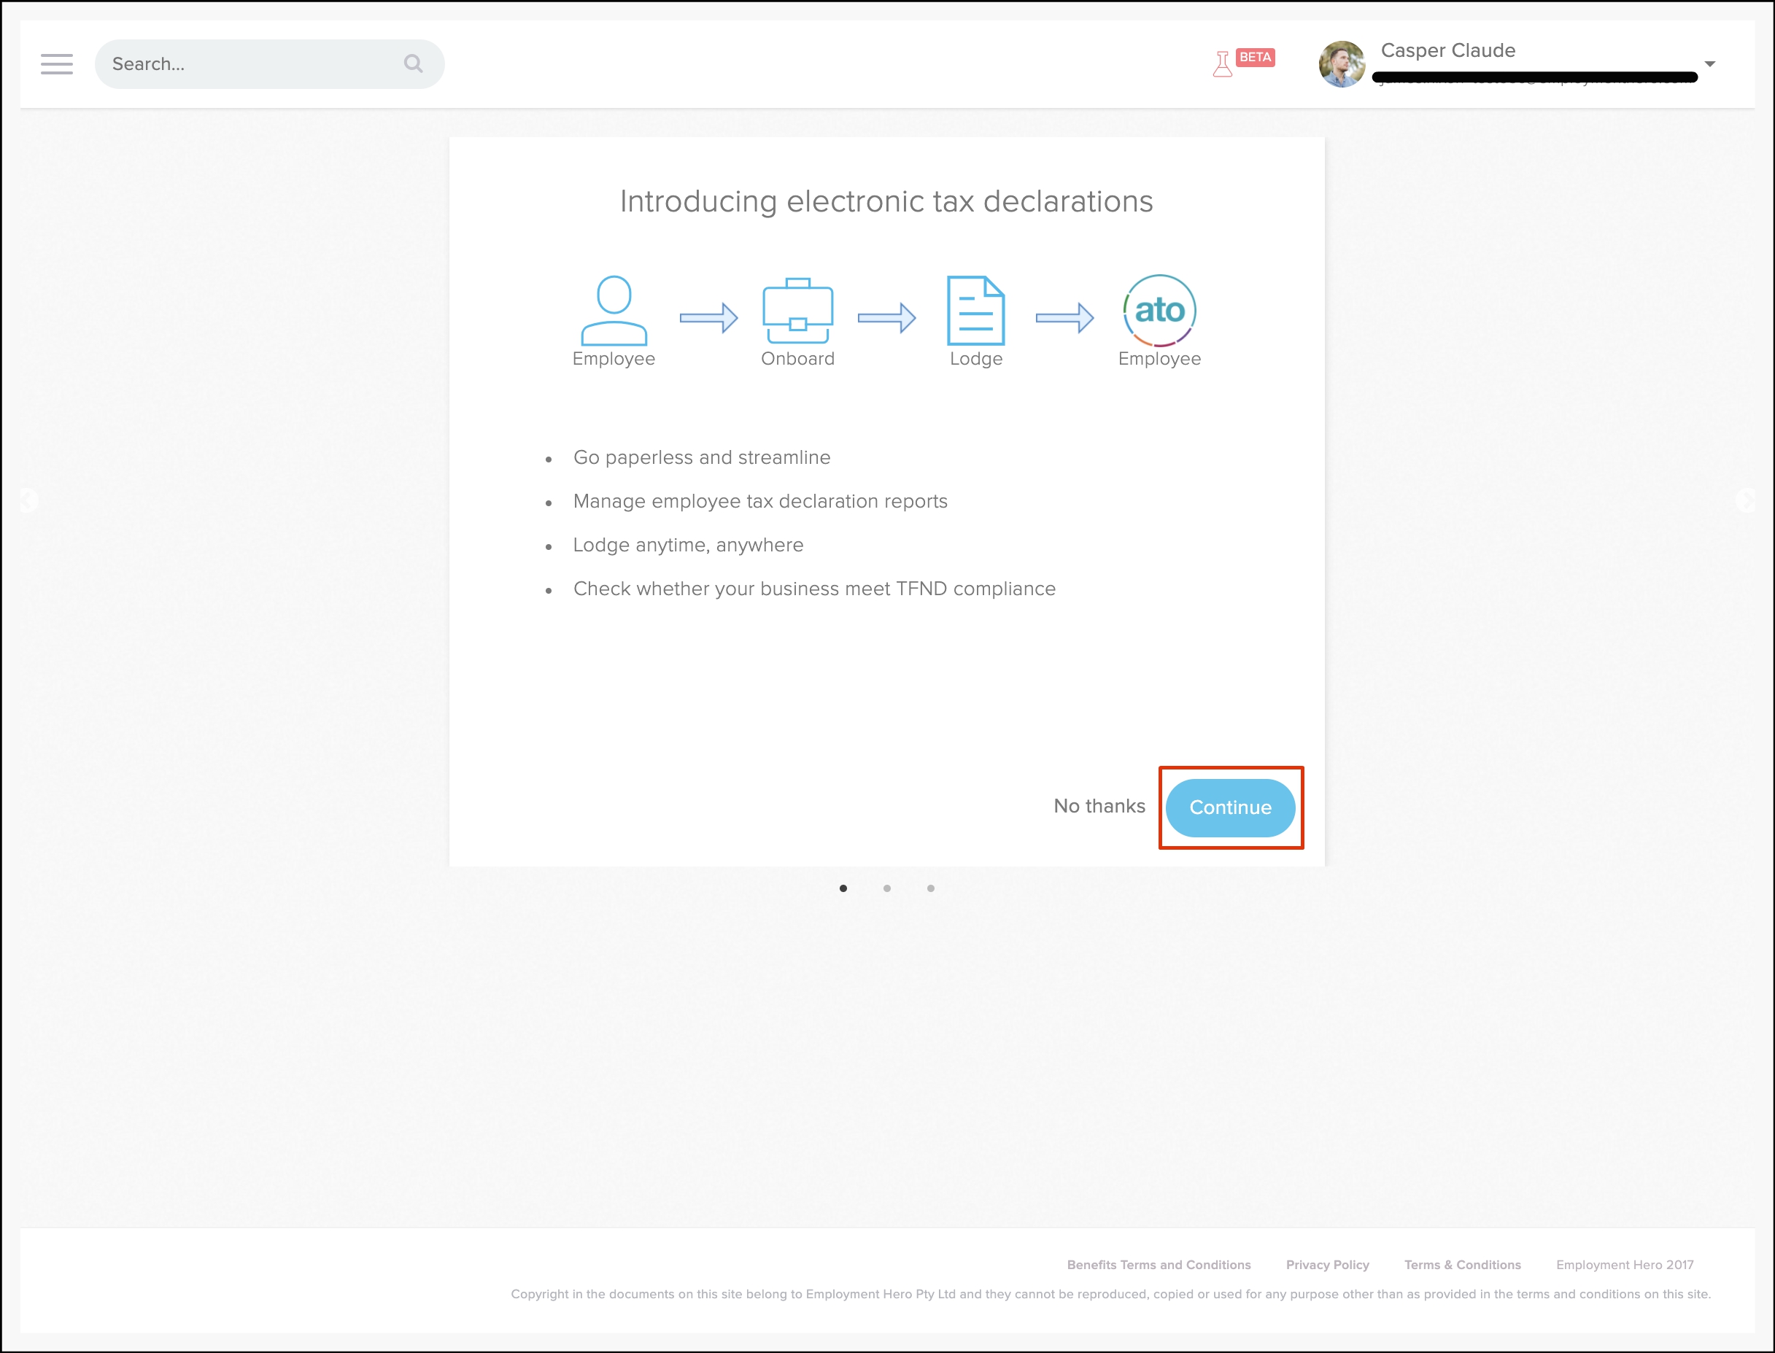1775x1353 pixels.
Task: Select the first carousel page dot
Action: [843, 888]
